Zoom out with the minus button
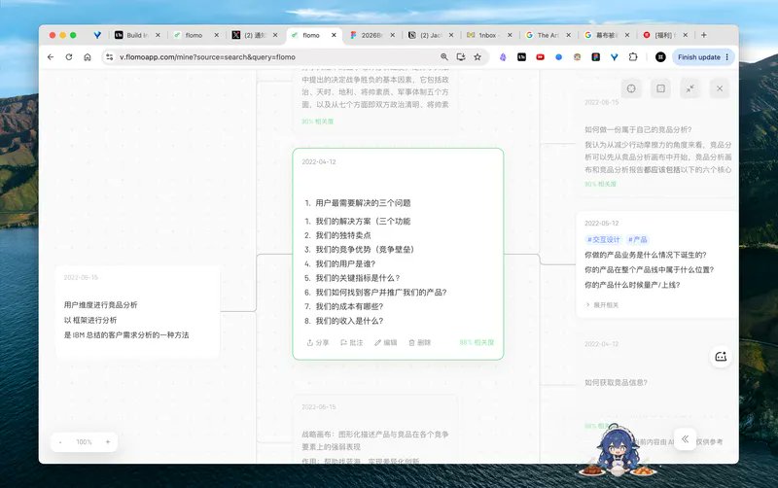Image resolution: width=778 pixels, height=488 pixels. (60, 442)
